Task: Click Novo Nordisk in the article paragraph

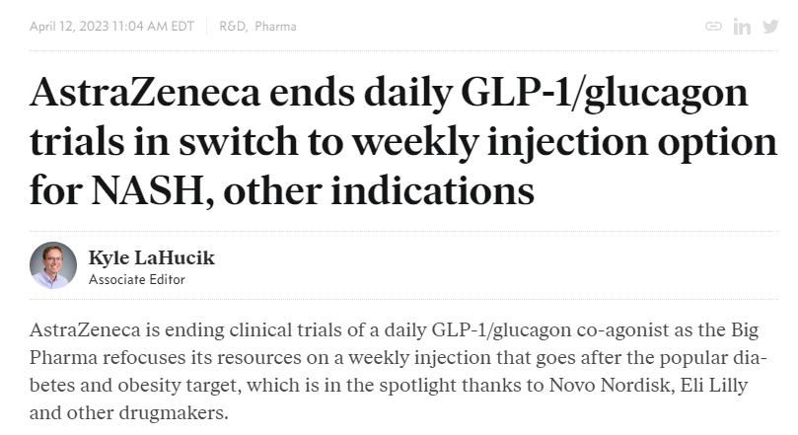Action: (x=612, y=385)
